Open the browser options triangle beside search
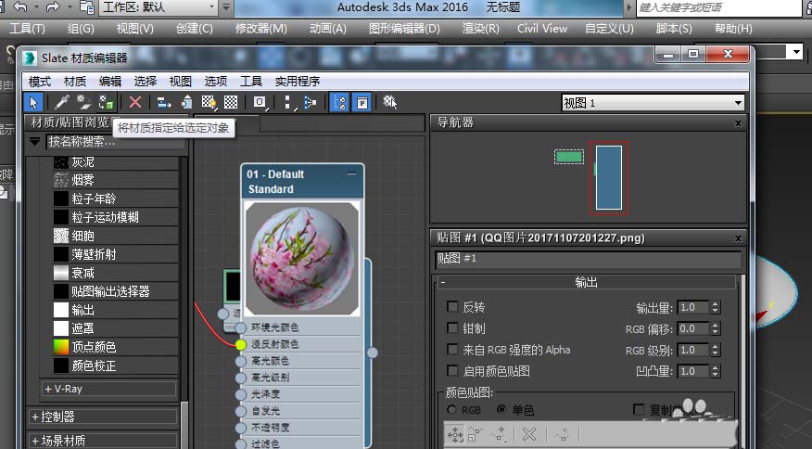Screen dimensions: 812x449 34,140
